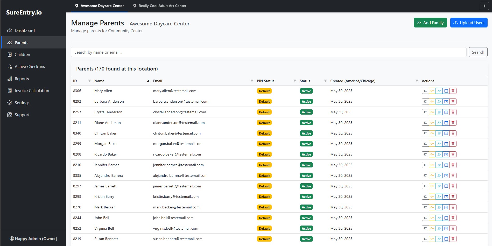Reset PIN for Mary Allen using key icon
492x246 pixels.
click(432, 91)
